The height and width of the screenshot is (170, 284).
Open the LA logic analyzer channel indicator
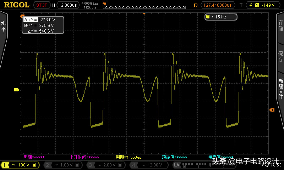click(176, 165)
